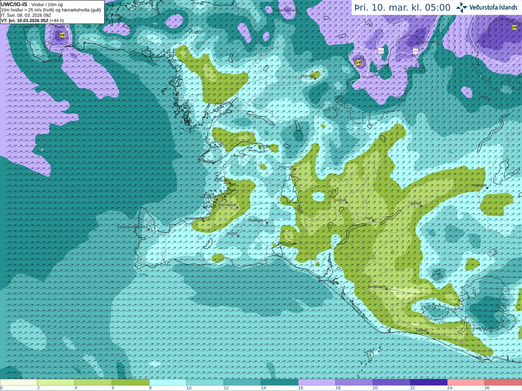Click the yellow 28 max gust marker
Screen dimensions: 522x391
[x=62, y=35]
